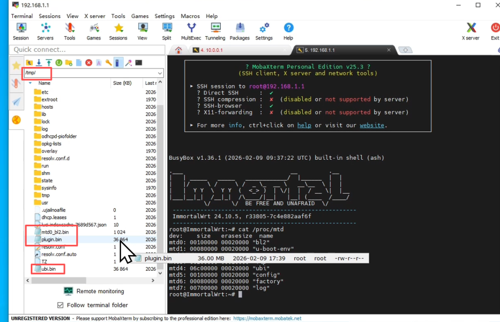Image resolution: width=500 pixels, height=322 pixels.
Task: Create a new folder using SFTP icon
Action: 68,63
